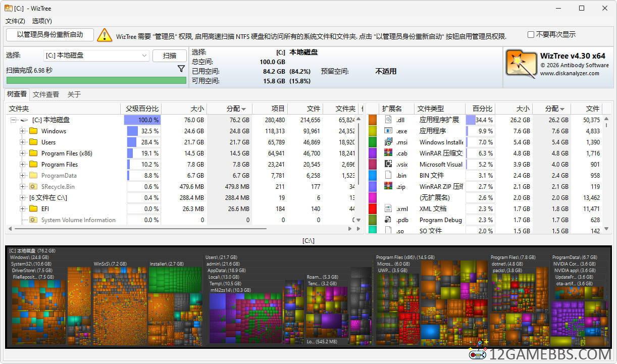Expand the Program Files (x86) node

(22, 153)
